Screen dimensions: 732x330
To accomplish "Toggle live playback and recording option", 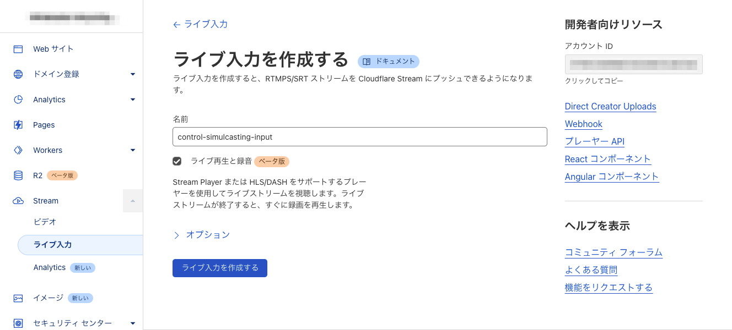I will point(178,161).
